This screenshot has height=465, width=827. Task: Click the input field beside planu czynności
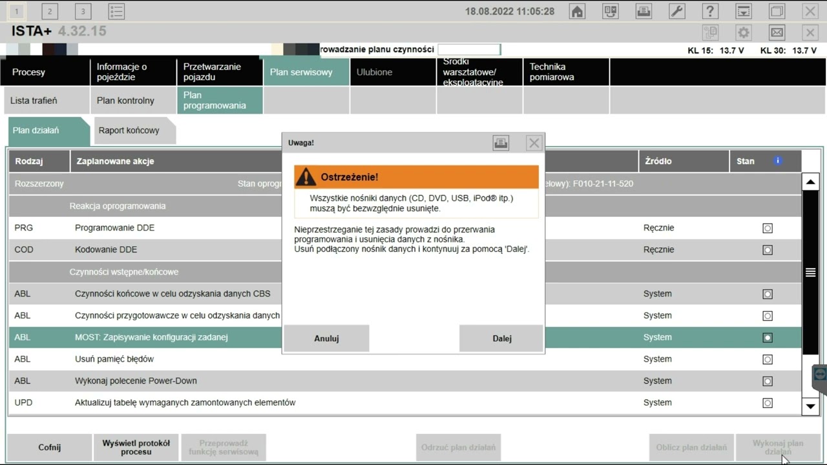click(x=468, y=49)
